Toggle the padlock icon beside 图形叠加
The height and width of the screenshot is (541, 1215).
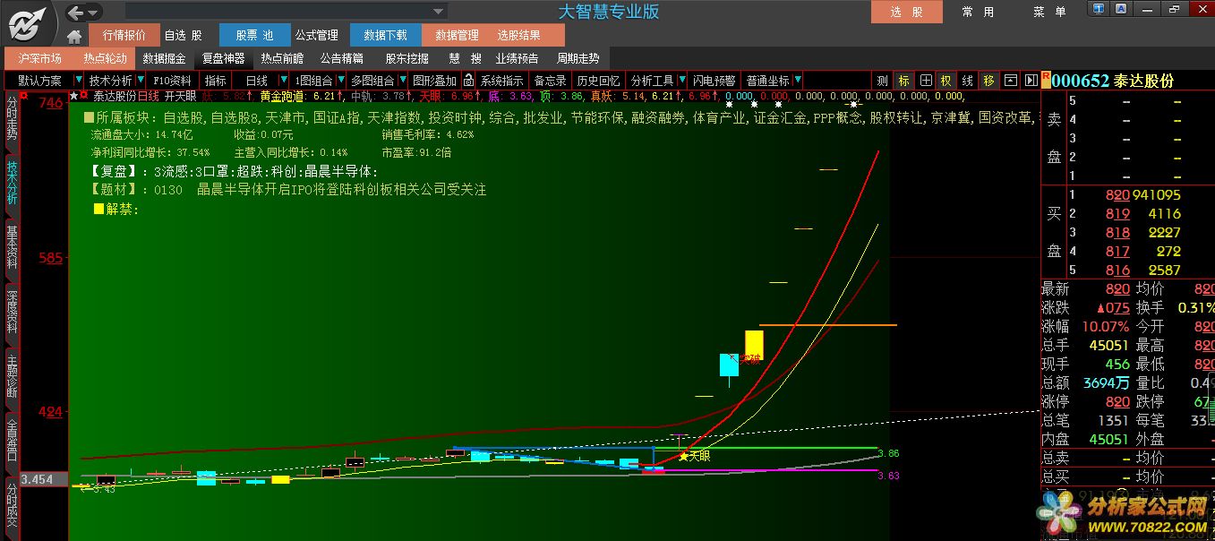point(467,80)
